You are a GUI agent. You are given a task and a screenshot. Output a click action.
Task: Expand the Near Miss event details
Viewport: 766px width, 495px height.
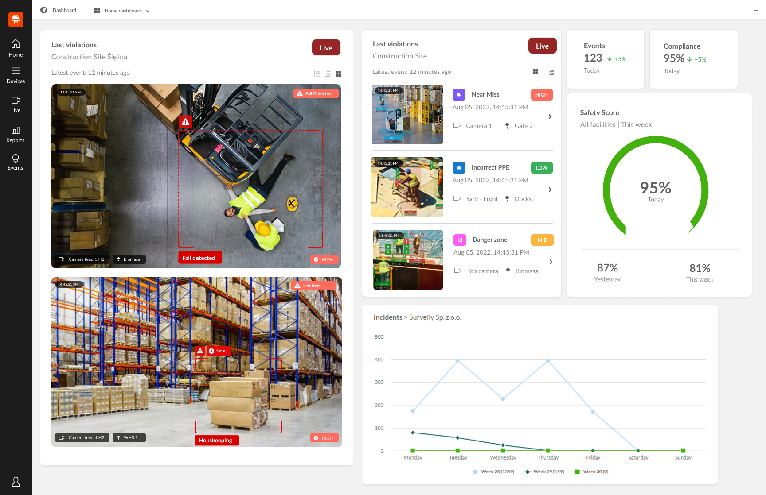(550, 116)
